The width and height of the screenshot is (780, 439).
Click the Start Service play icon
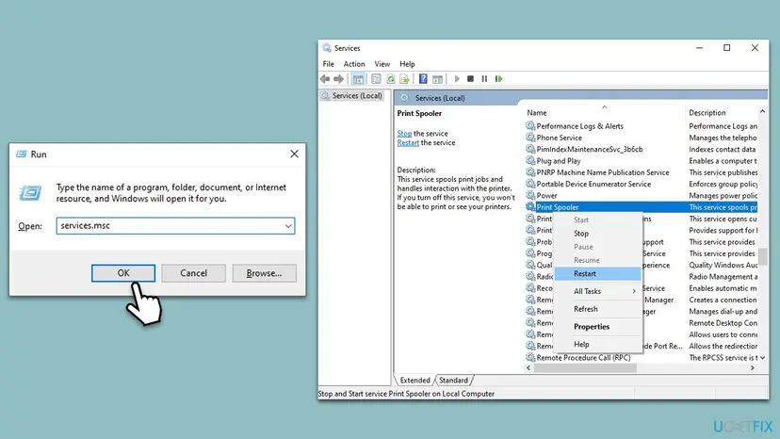pyautogui.click(x=457, y=78)
